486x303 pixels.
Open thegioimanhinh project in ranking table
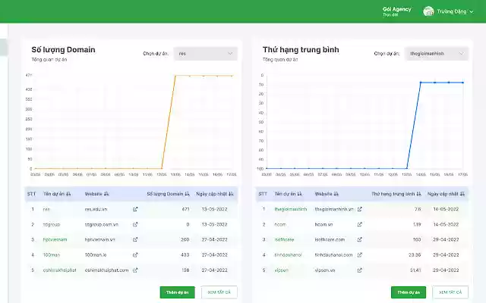pyautogui.click(x=291, y=209)
